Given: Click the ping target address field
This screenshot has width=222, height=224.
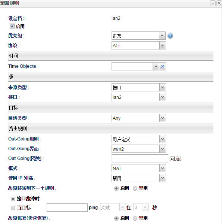Looking at the screenshot, I should click(x=67, y=208).
